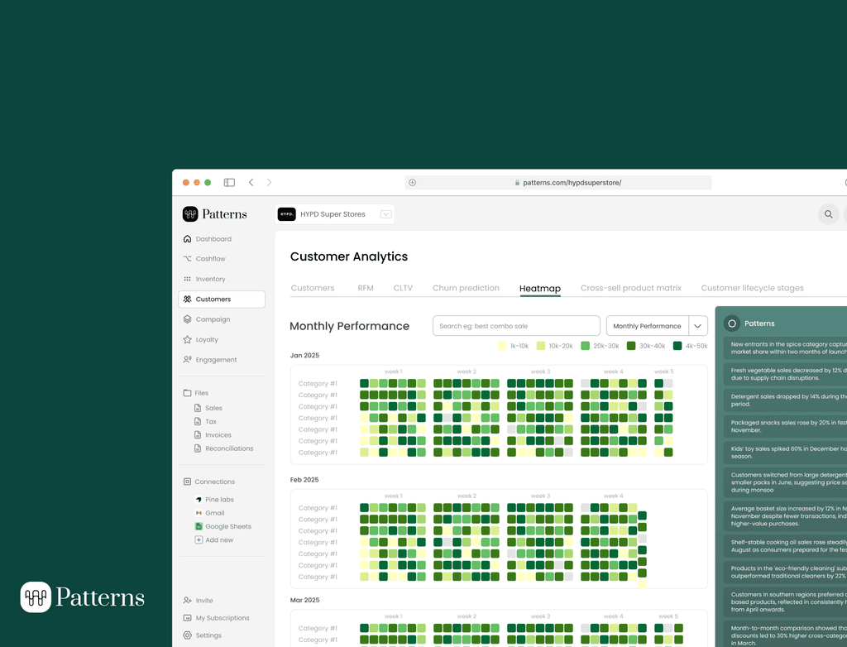Open Inventory section
The width and height of the screenshot is (847, 647).
pos(205,279)
